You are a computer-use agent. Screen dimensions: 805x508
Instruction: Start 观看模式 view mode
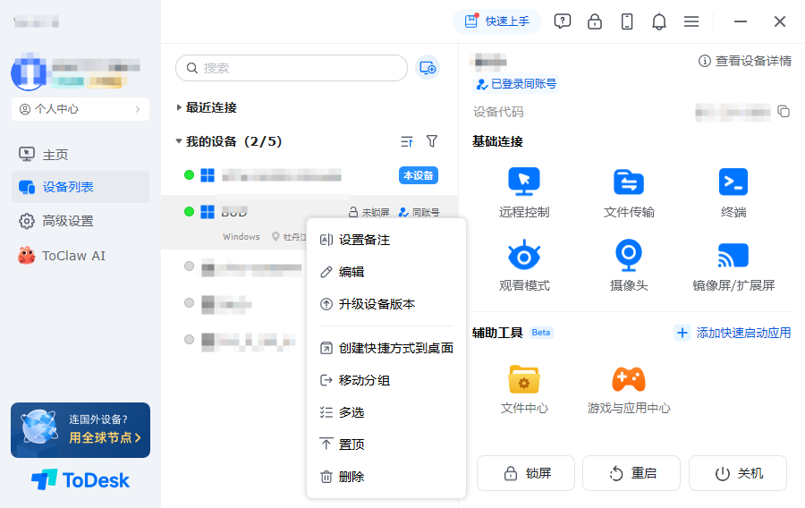pyautogui.click(x=524, y=266)
